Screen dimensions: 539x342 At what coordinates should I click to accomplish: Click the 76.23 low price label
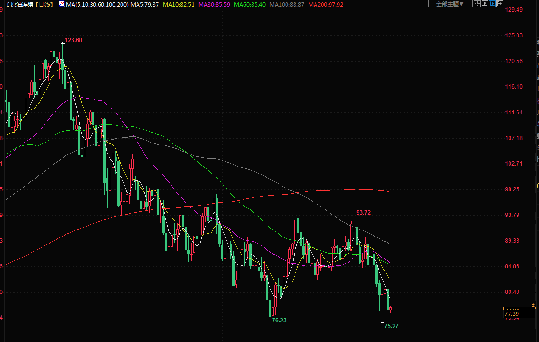[x=279, y=321]
